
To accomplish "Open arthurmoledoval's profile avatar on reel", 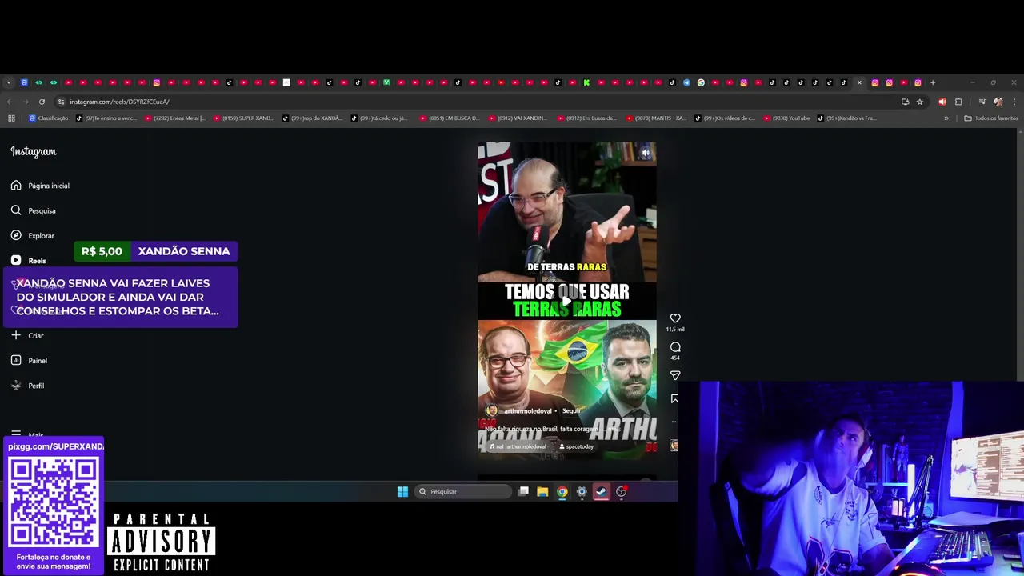I will pos(492,410).
